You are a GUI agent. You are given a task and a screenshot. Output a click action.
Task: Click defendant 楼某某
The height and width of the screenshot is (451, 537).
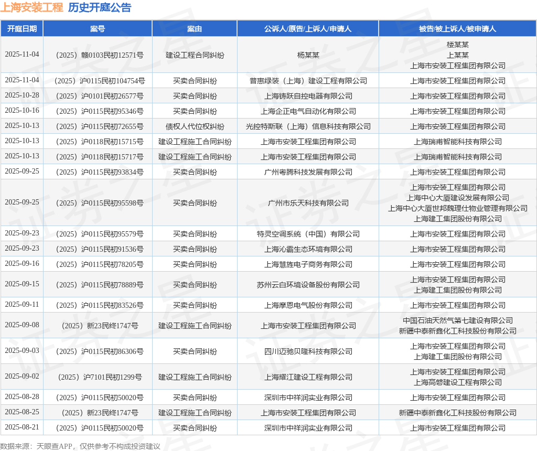point(457,45)
